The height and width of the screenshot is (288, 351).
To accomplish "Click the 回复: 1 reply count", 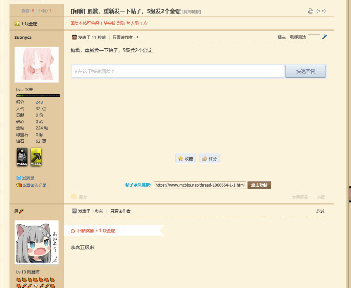I will tap(45, 11).
